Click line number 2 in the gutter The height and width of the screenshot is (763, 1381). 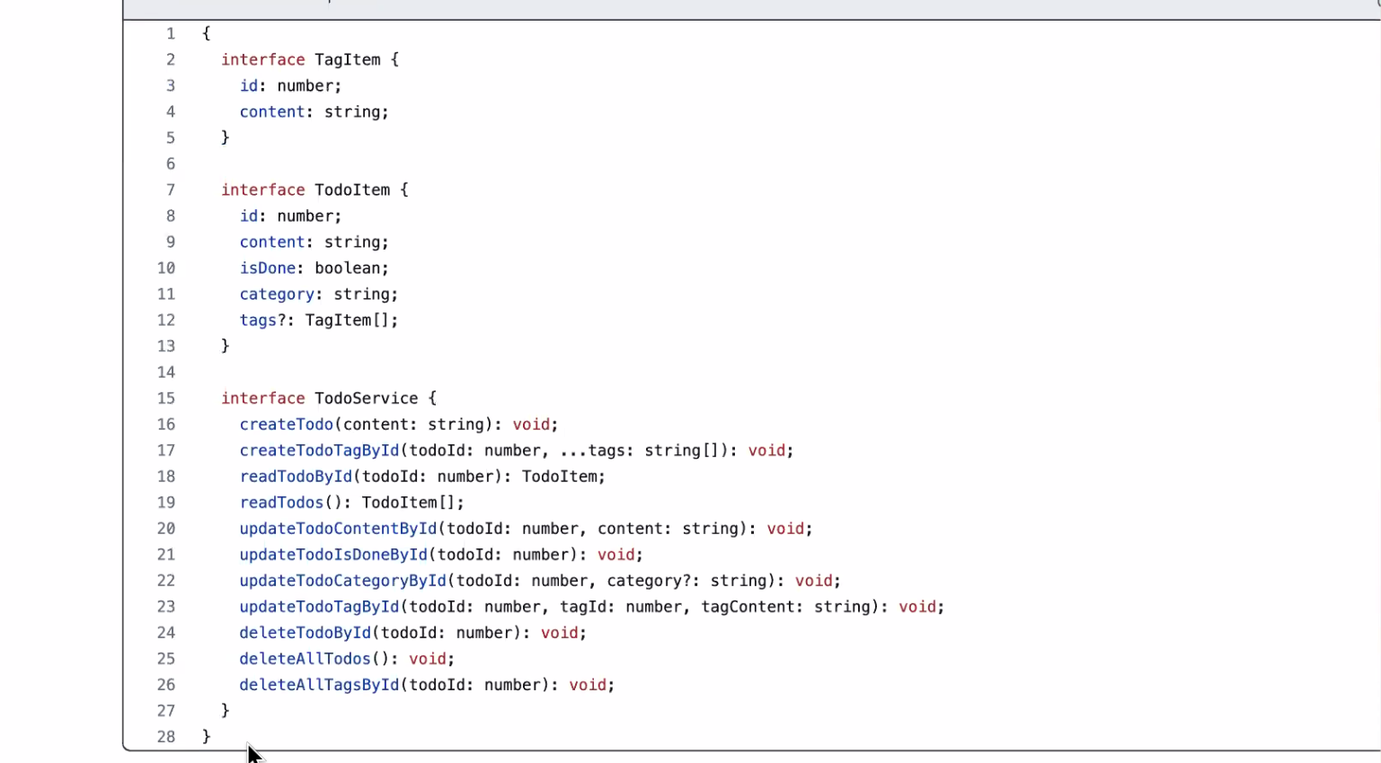coord(171,60)
